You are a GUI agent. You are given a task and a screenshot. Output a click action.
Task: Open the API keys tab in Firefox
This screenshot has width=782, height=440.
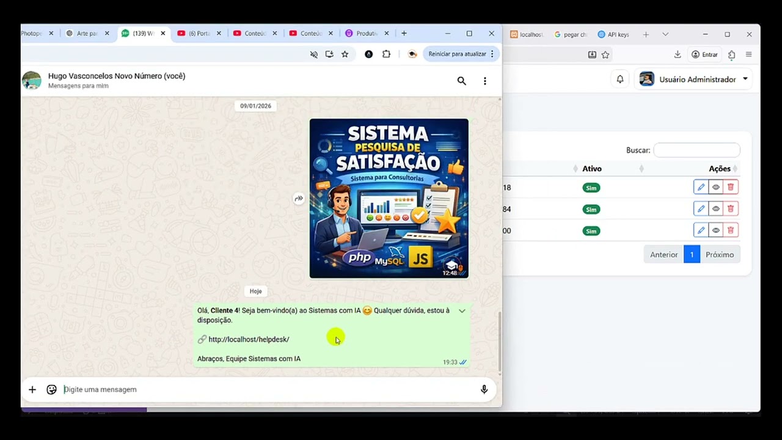coord(614,34)
